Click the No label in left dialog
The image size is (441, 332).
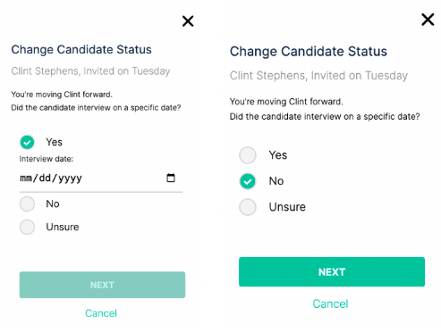point(53,204)
